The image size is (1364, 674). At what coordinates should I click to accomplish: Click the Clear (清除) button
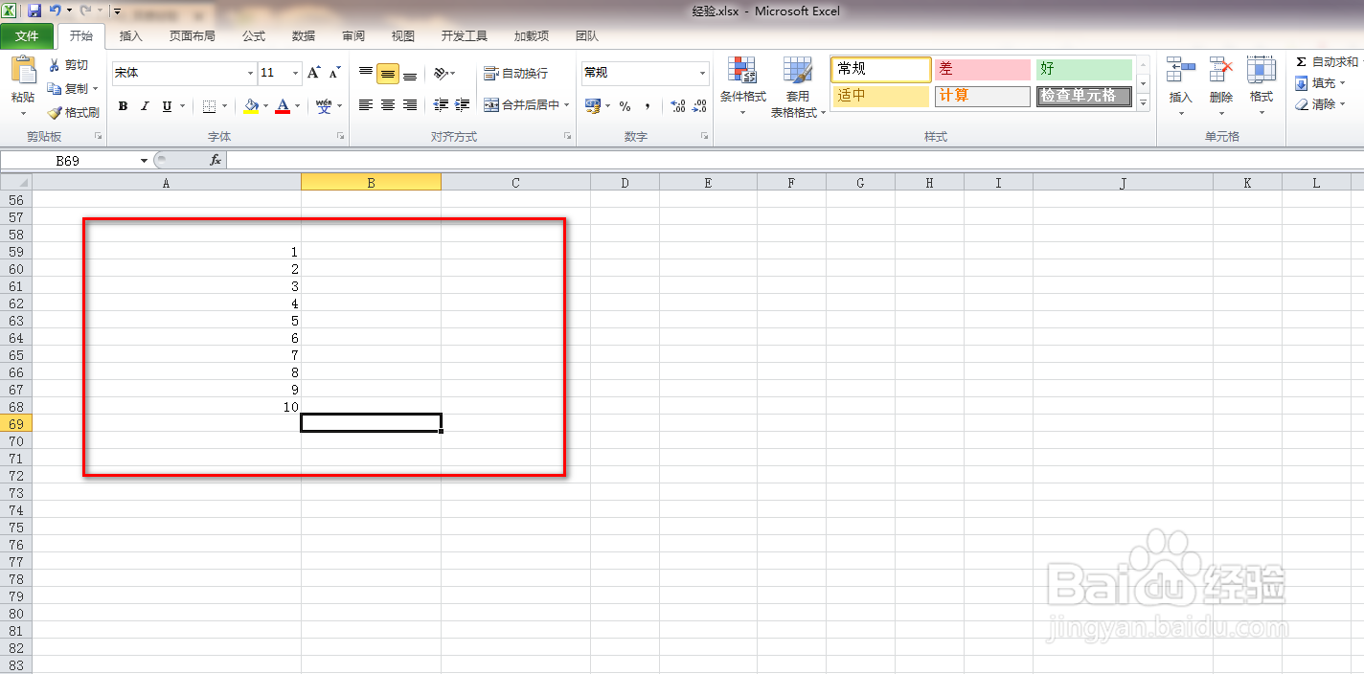[1320, 104]
